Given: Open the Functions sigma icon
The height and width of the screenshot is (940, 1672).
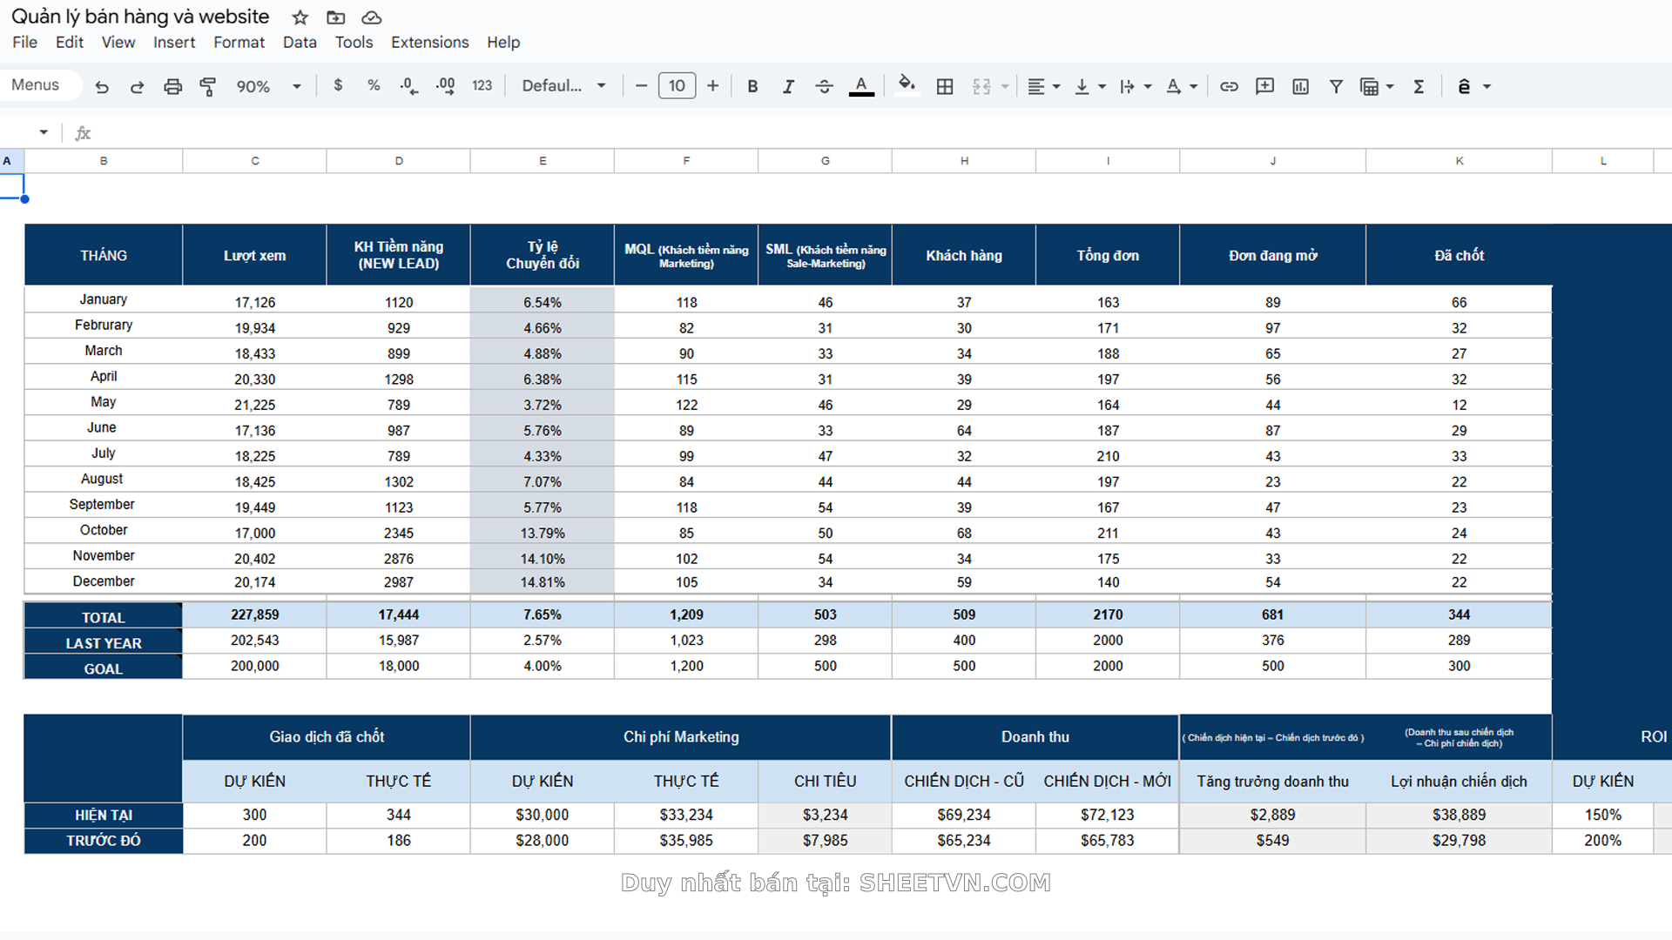Looking at the screenshot, I should tap(1419, 86).
